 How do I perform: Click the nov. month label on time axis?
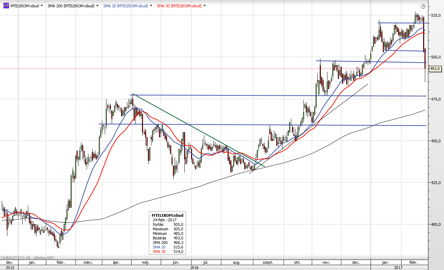coord(326,262)
